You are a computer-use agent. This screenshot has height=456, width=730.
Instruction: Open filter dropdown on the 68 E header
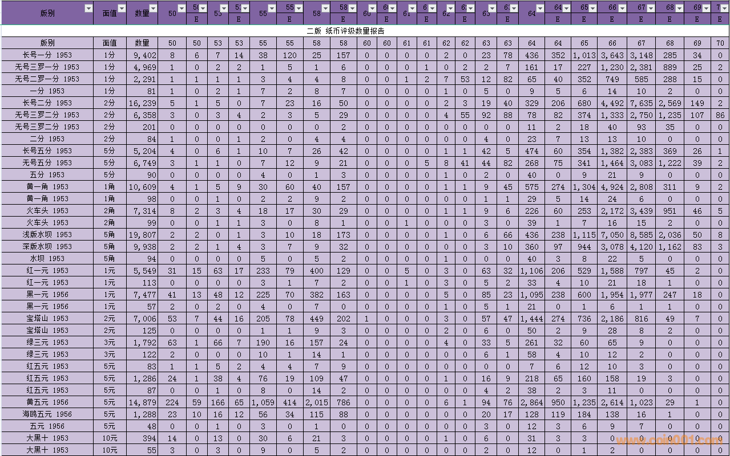pyautogui.click(x=679, y=8)
